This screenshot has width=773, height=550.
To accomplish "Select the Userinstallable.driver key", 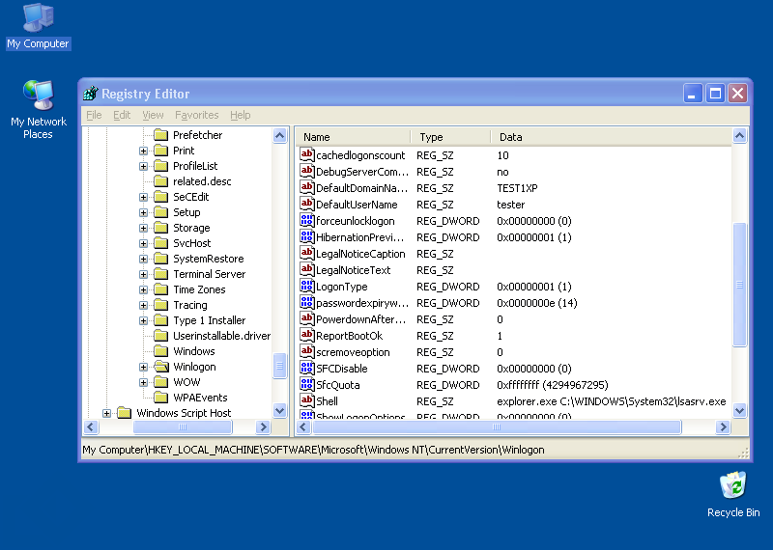I will (221, 336).
